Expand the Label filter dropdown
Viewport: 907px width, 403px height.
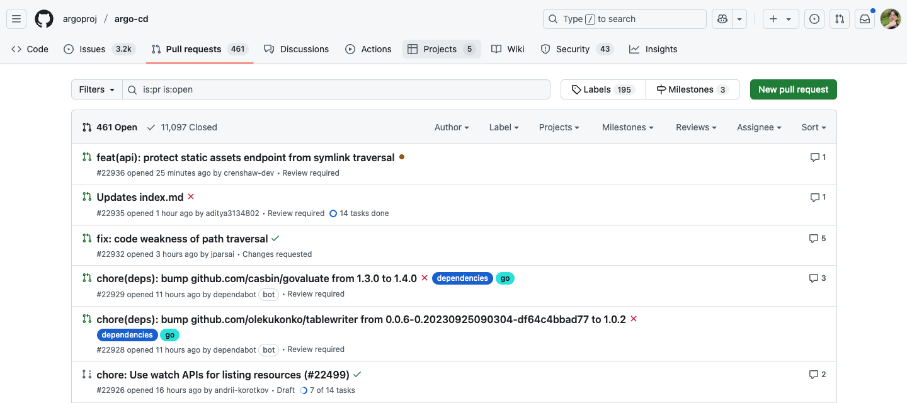click(x=504, y=127)
